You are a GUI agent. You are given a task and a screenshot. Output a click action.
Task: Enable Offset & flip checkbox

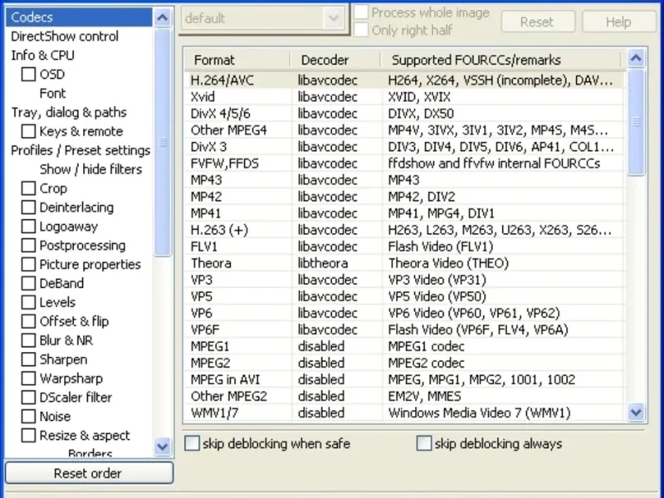(28, 321)
